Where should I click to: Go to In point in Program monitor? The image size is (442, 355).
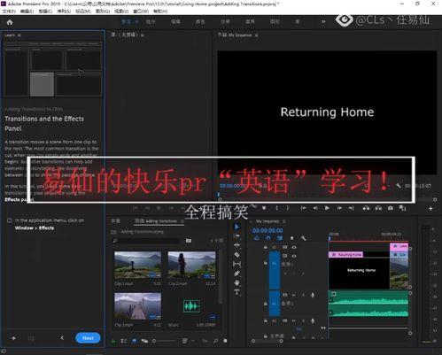tap(303, 208)
